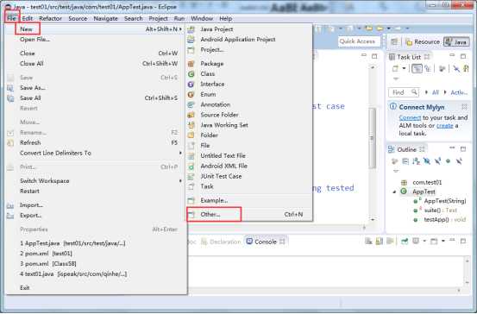Switch to Java perspective
Image resolution: width=477 pixels, height=314 pixels.
[456, 42]
